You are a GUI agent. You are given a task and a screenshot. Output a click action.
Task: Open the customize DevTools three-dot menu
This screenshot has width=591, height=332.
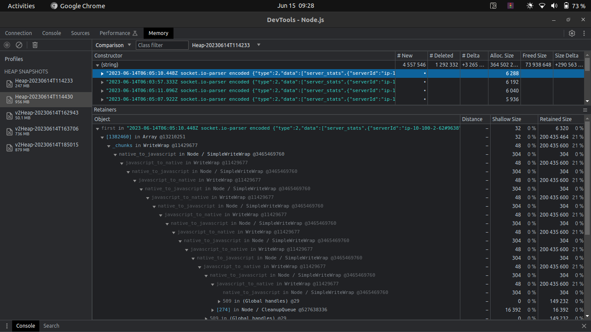585,33
